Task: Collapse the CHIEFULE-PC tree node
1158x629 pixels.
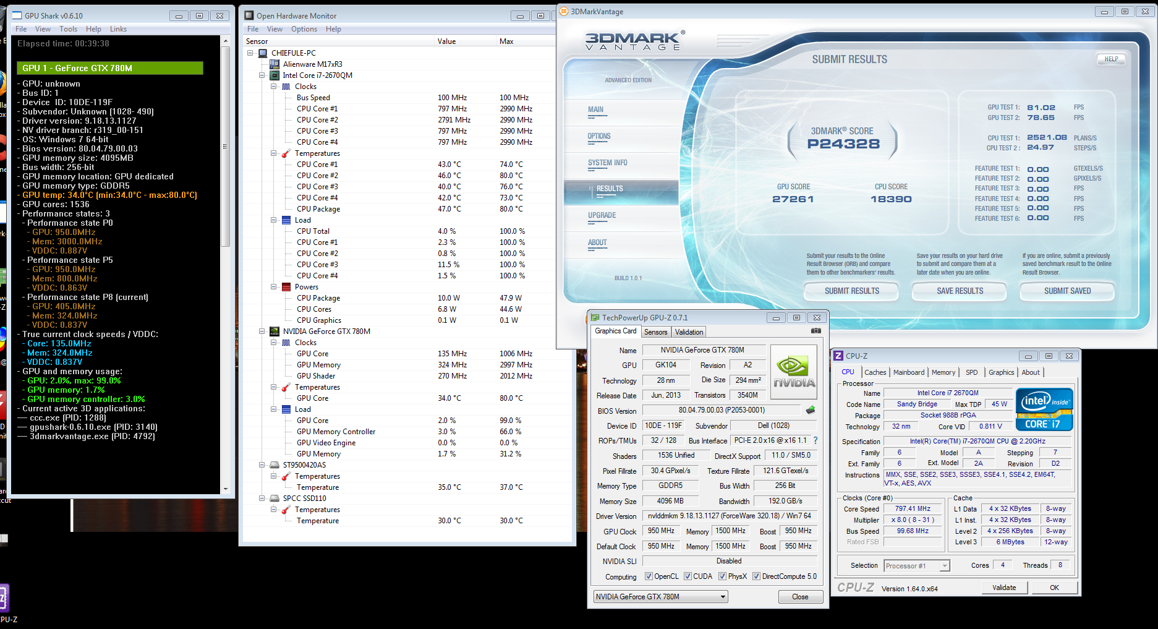Action: coord(250,53)
